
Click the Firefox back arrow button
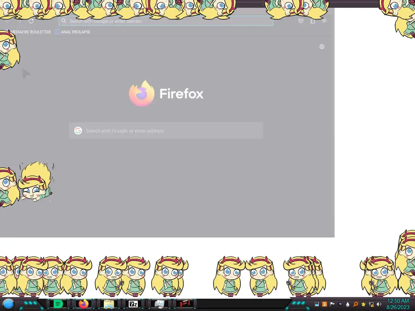tap(8, 21)
